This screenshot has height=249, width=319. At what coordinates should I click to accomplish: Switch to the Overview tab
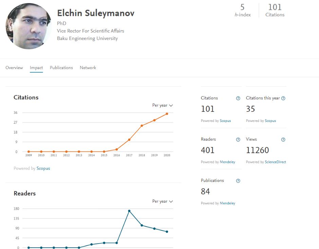click(x=14, y=68)
